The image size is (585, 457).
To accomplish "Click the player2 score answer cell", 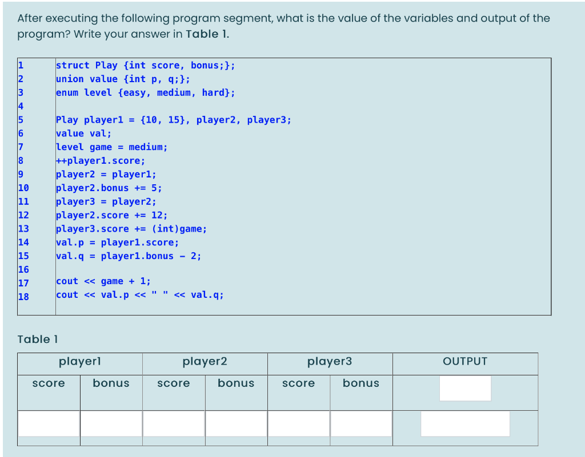I will tap(174, 423).
